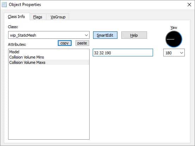Expand the Class dropdown arrow
This screenshot has height=146, width=195.
[86, 35]
